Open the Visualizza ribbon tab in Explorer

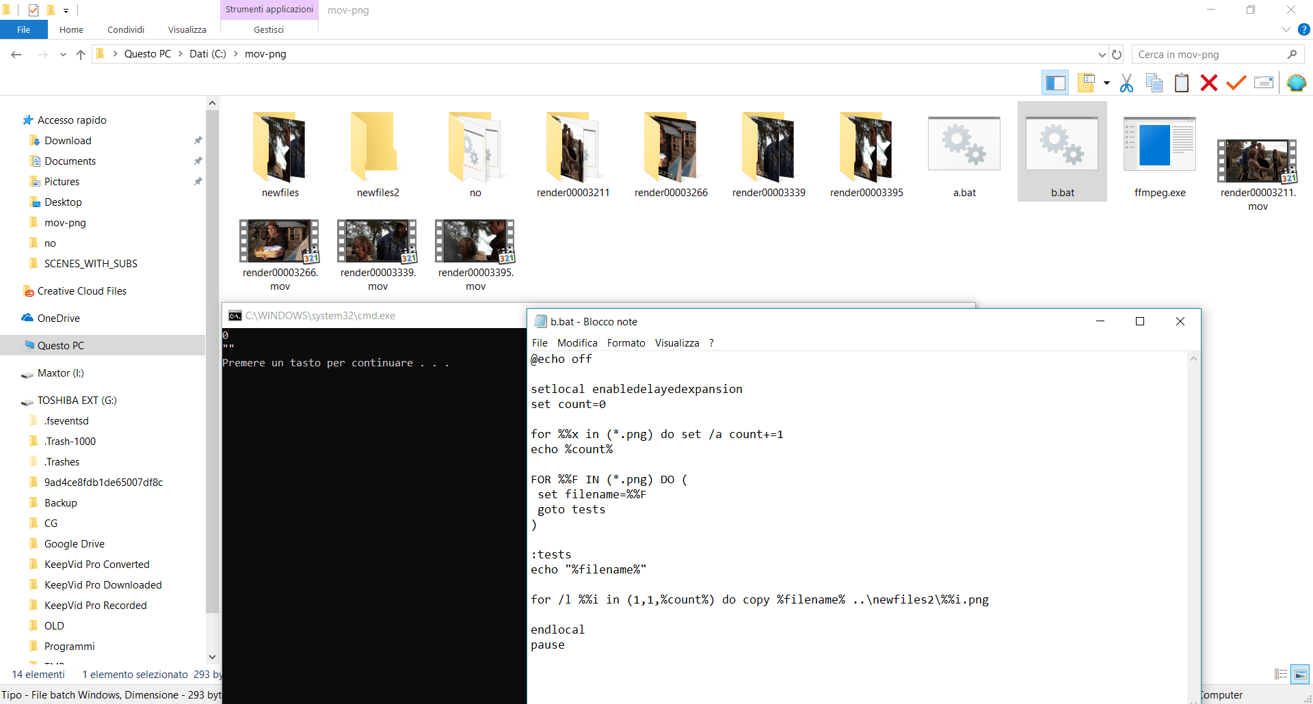(x=187, y=29)
